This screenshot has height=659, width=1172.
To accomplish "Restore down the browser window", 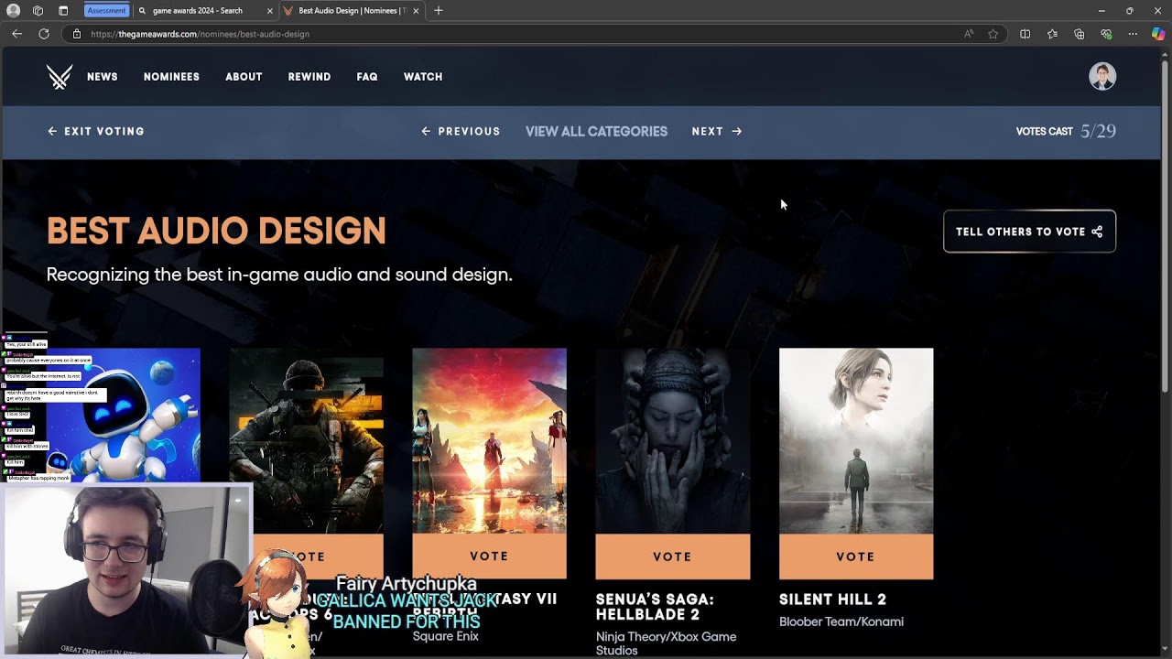I will [1130, 11].
